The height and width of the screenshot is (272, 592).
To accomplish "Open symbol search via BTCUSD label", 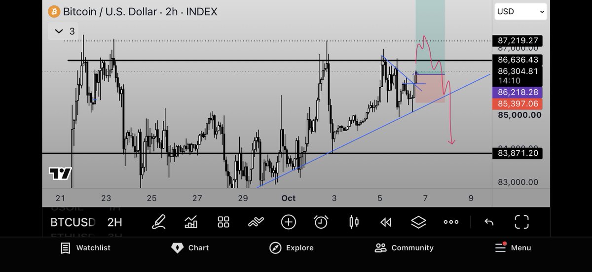I will pyautogui.click(x=73, y=222).
